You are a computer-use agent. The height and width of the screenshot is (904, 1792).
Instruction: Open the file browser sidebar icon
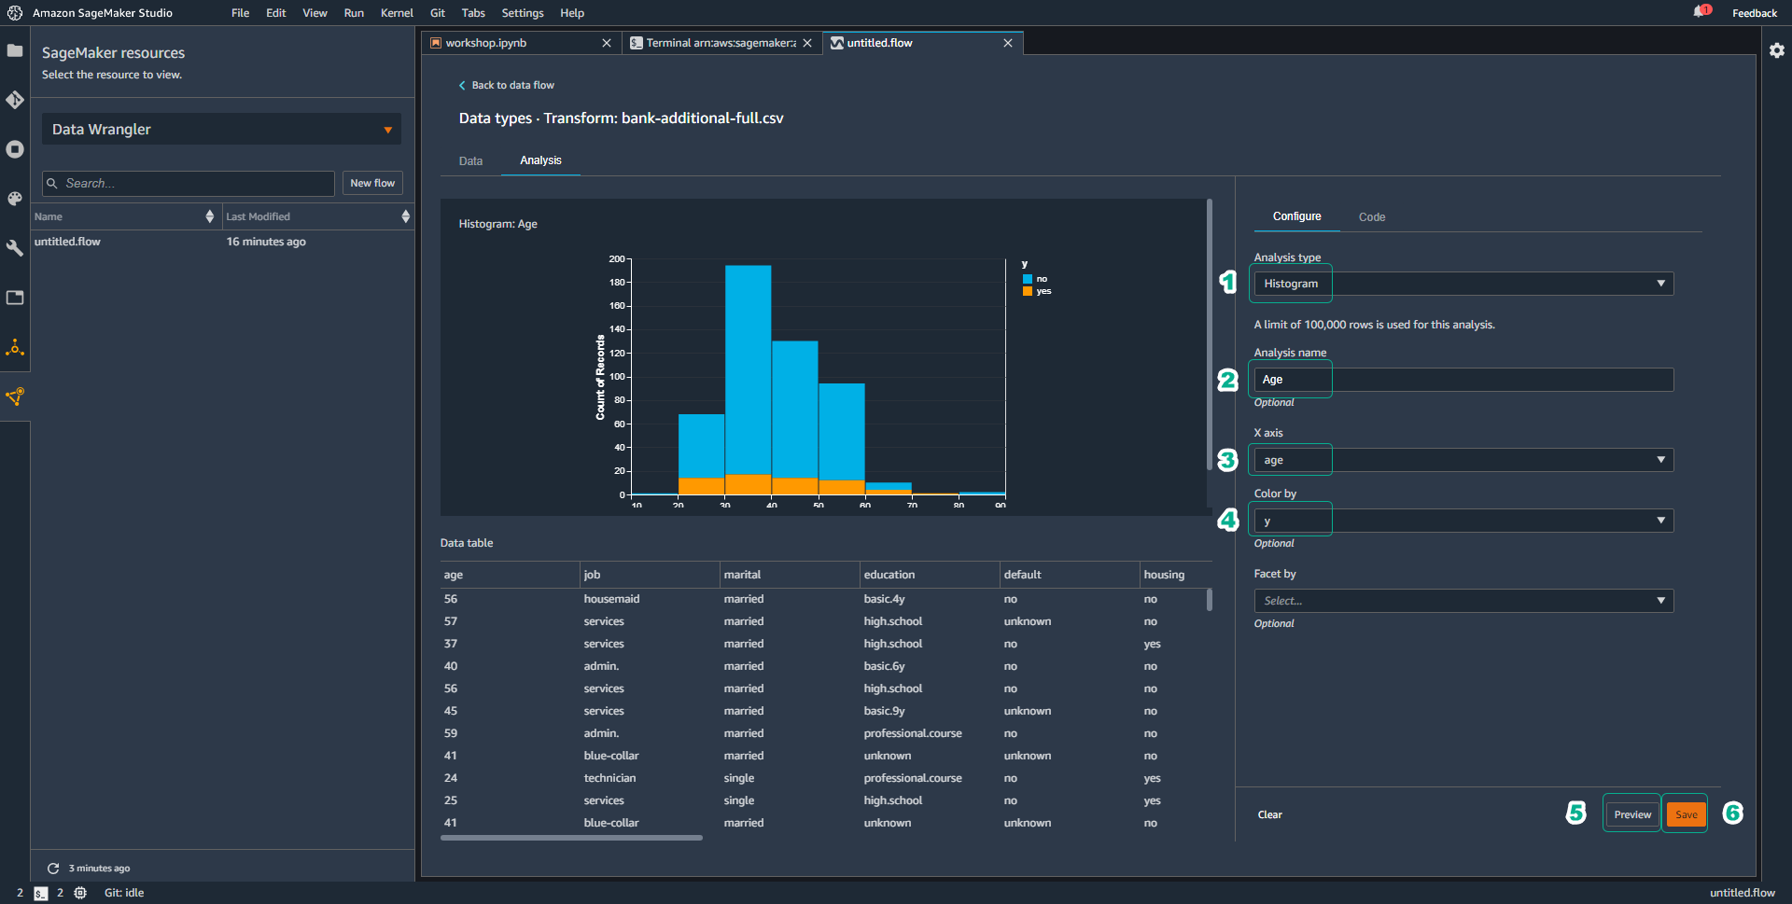point(15,50)
